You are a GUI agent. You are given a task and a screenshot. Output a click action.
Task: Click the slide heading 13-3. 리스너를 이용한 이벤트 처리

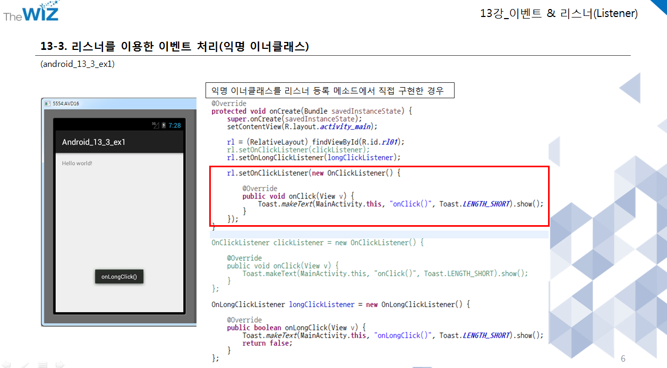[175, 46]
